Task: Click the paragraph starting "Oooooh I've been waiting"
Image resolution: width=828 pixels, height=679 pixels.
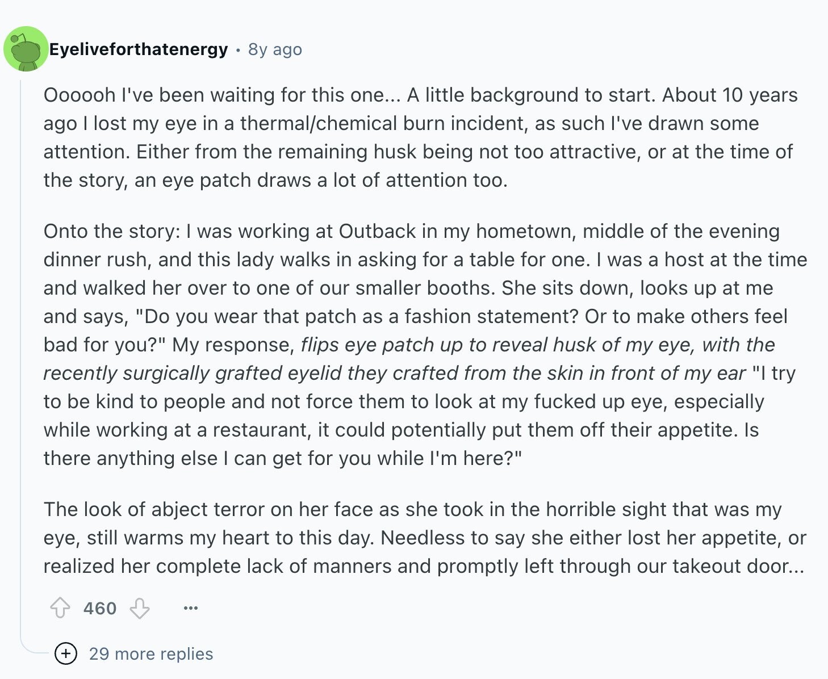Action: (420, 137)
